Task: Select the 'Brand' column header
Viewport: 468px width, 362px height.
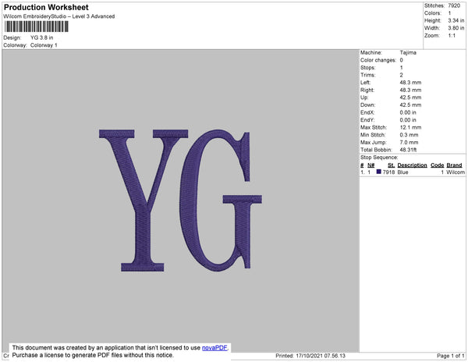Action: (454, 165)
